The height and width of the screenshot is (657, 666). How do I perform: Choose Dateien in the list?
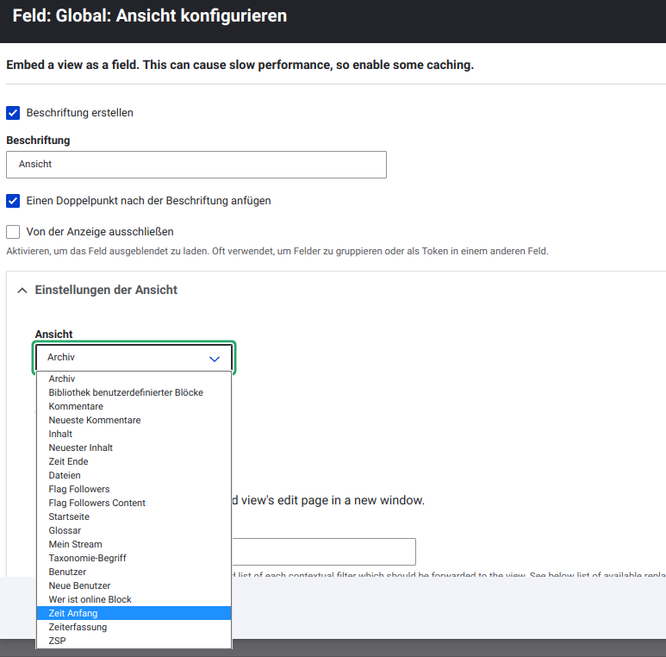coord(65,475)
